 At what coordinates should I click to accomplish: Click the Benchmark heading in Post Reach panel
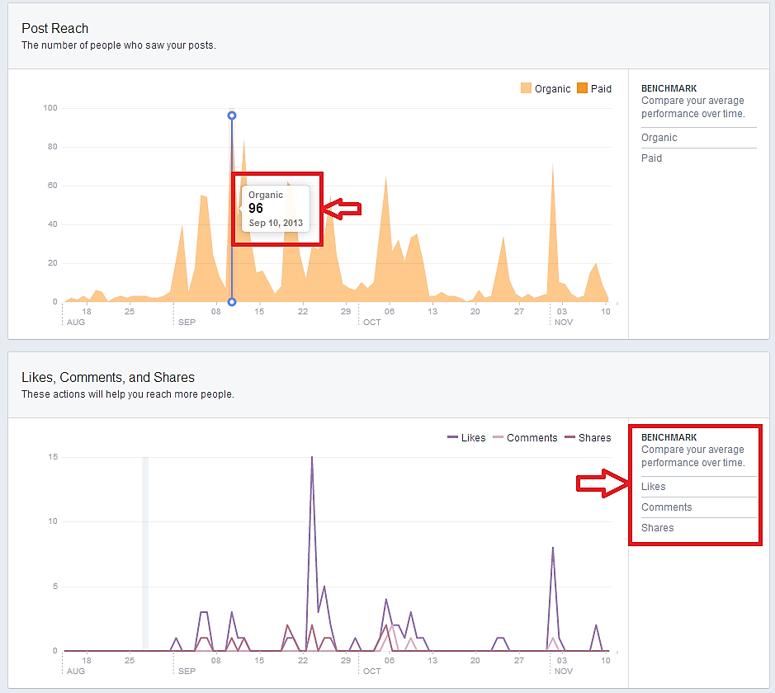pyautogui.click(x=669, y=88)
